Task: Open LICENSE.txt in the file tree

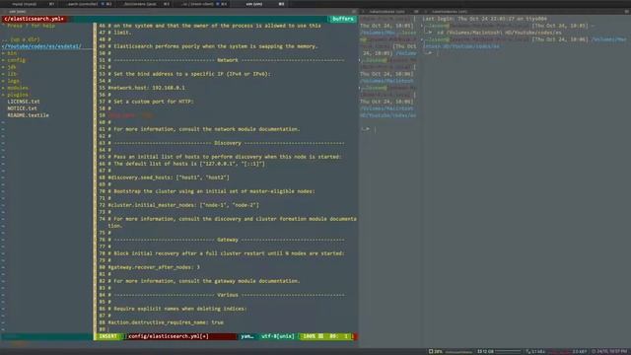Action: coord(24,102)
